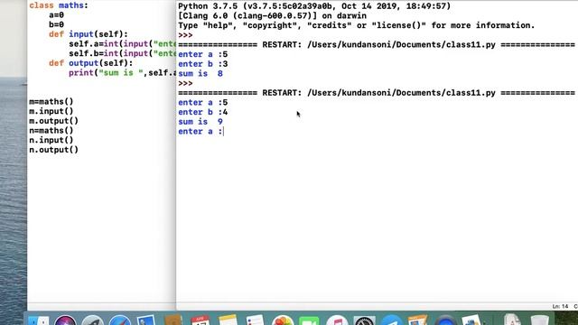Image resolution: width=578 pixels, height=325 pixels.
Task: Click the pending 'enter a :' input prompt
Action: pos(200,132)
